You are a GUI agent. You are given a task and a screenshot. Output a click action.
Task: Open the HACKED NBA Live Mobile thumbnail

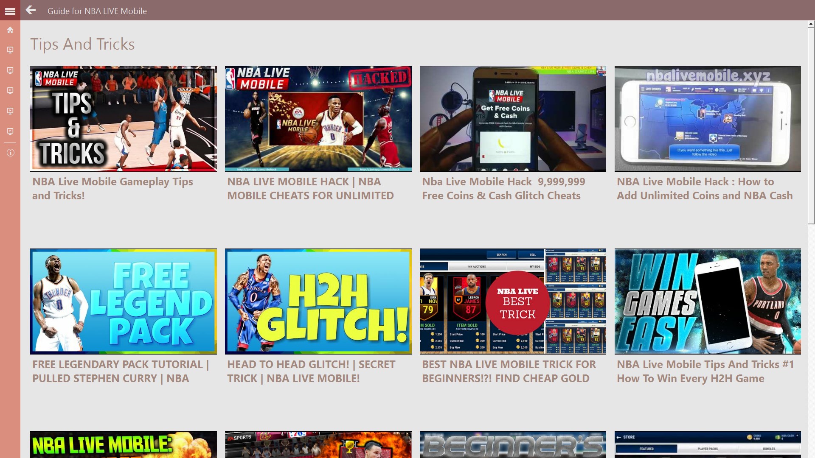(318, 119)
